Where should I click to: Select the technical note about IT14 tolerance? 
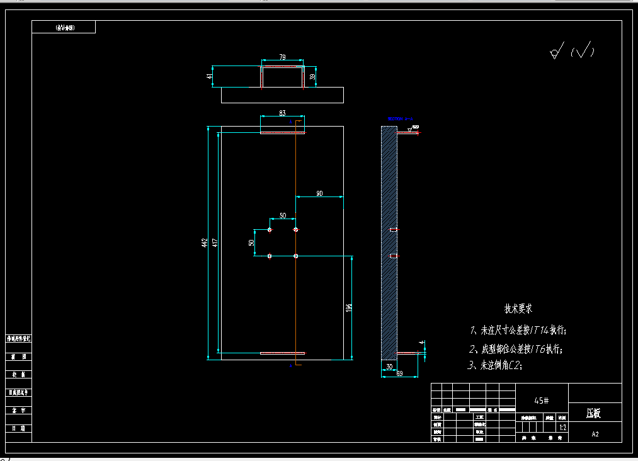[x=518, y=330]
